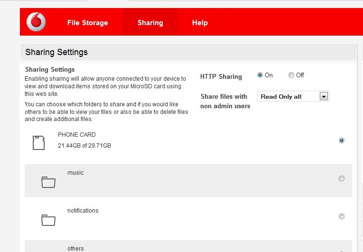Click the PHONE CARD label
This screenshot has height=252, width=363.
[76, 135]
